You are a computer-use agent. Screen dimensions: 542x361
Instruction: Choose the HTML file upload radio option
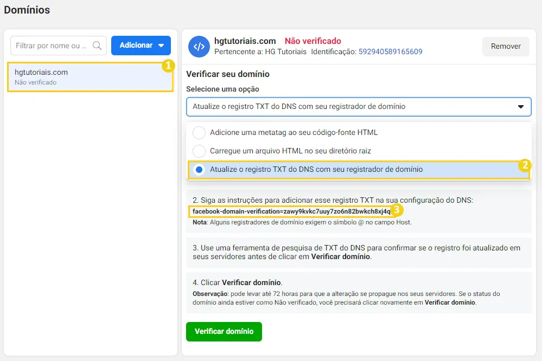(199, 151)
